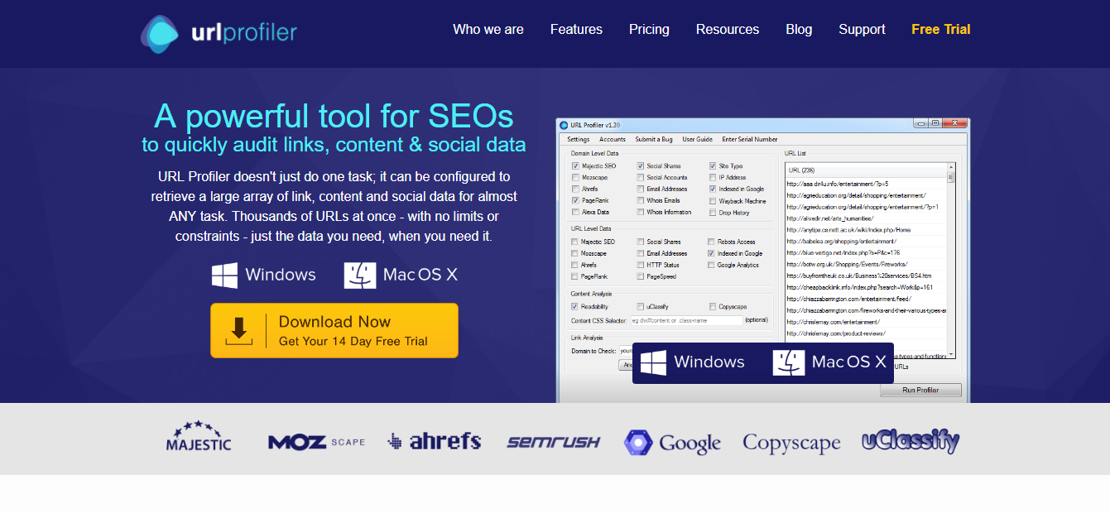Select the buyfromtheuk.co.uk URL row
The height and width of the screenshot is (513, 1110).
[x=866, y=276]
